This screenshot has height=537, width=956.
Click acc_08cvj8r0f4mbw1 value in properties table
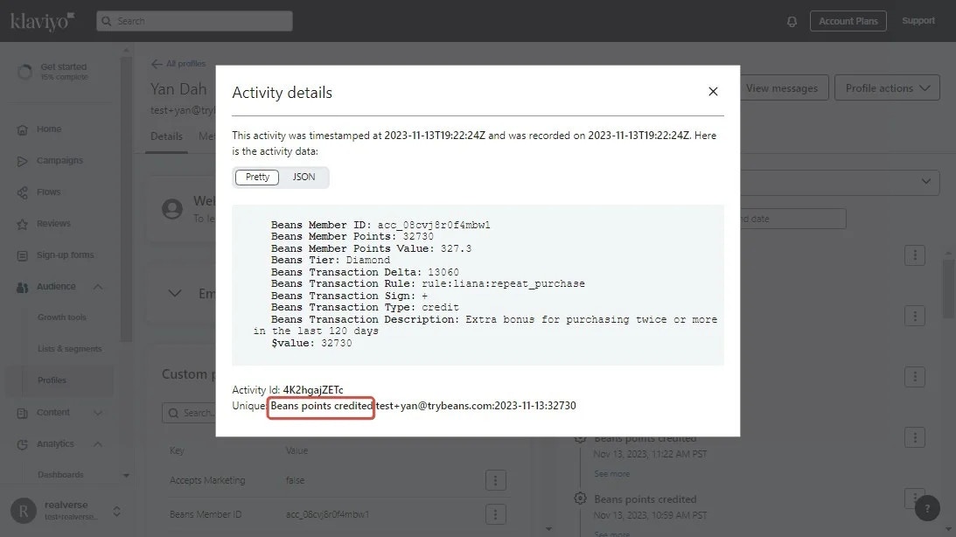tap(327, 514)
